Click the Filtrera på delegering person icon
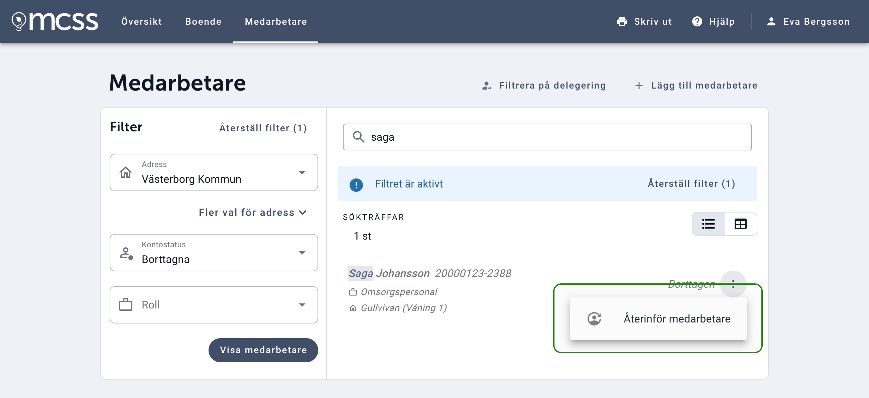 coord(486,86)
